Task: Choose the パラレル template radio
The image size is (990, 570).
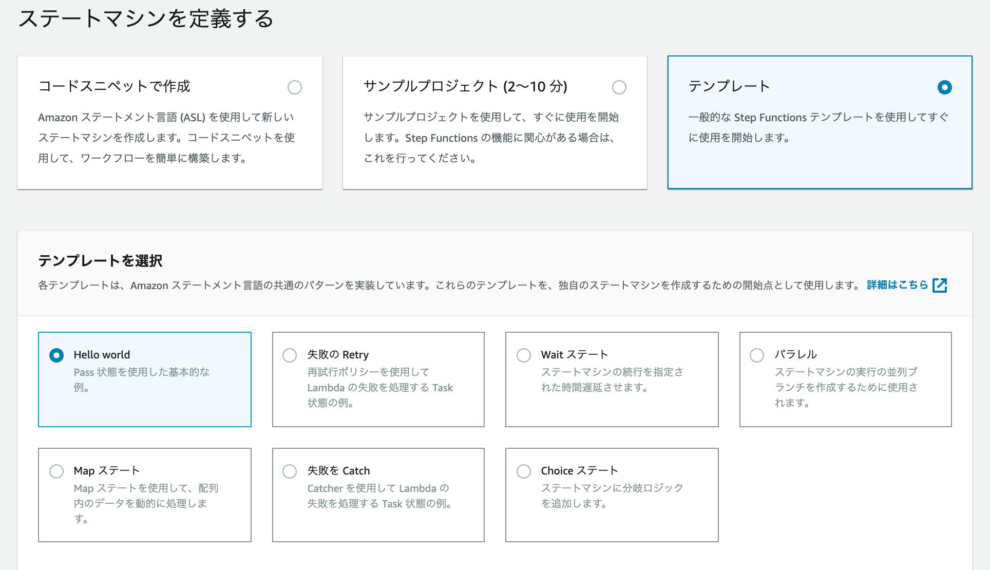Action: point(757,355)
